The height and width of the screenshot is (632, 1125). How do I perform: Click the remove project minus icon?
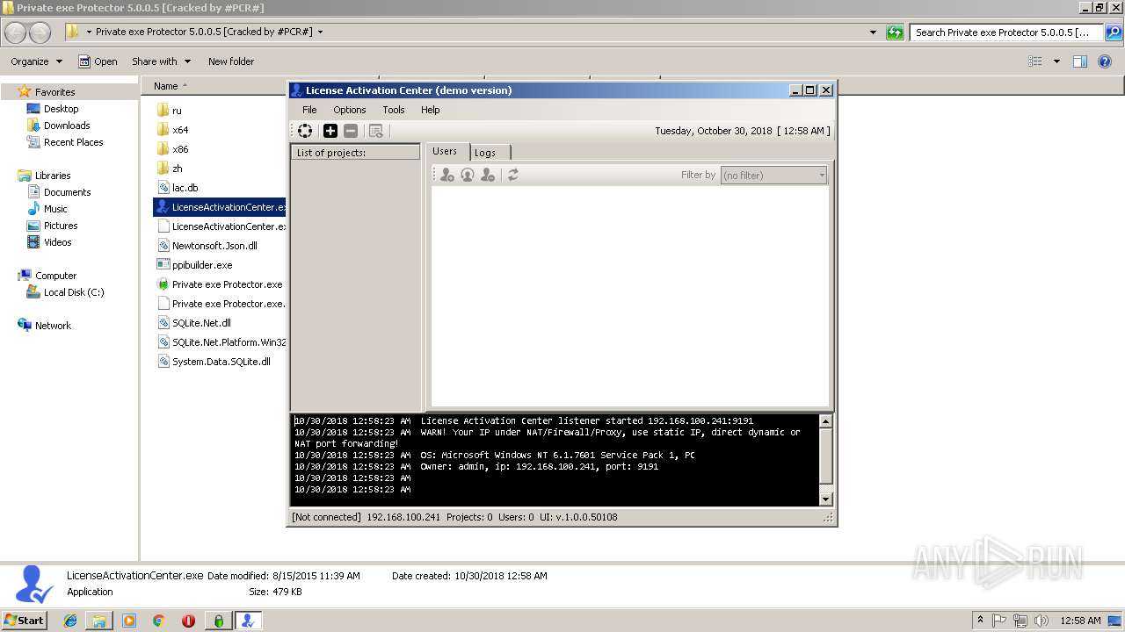351,131
